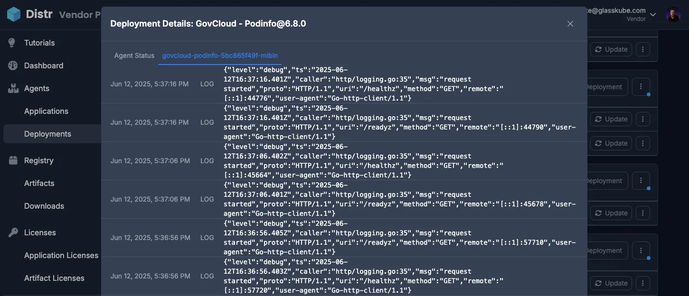
Task: Click LOG label in the port 45678 row
Action: [x=207, y=199]
